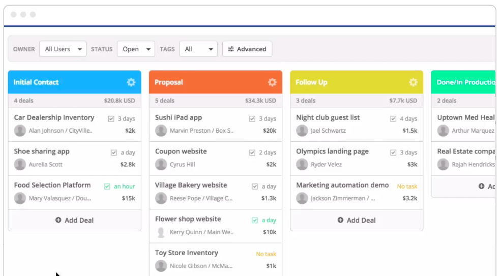500x276 pixels.
Task: Click Kerry Quinn's contact avatar
Action: (x=161, y=232)
